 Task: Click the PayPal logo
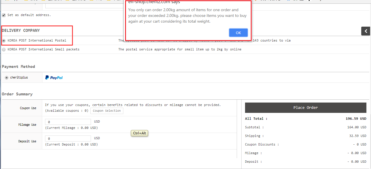pyautogui.click(x=54, y=78)
